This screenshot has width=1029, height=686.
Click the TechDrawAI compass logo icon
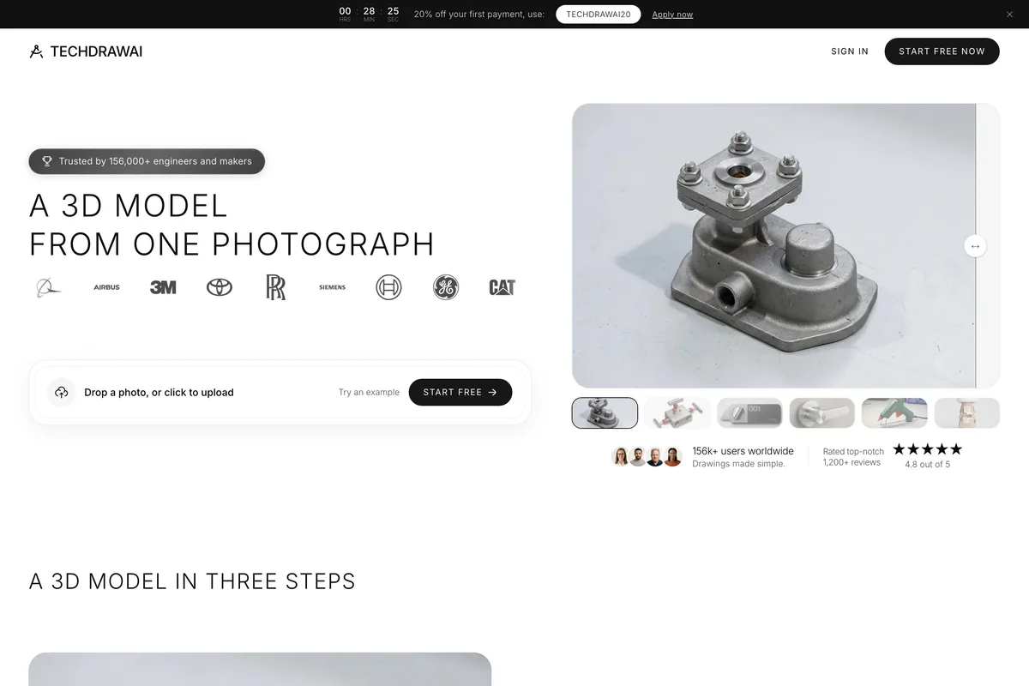point(36,51)
